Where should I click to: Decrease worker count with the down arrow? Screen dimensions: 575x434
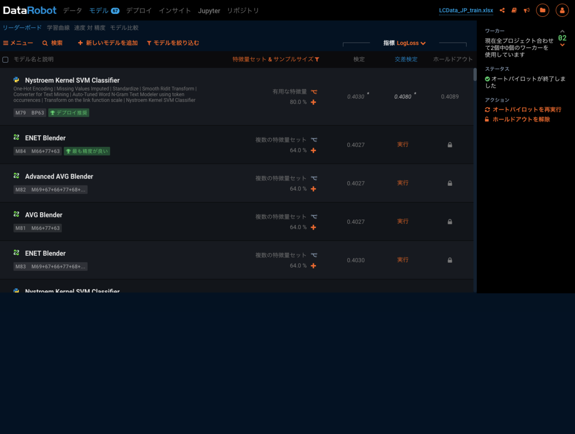(x=563, y=45)
